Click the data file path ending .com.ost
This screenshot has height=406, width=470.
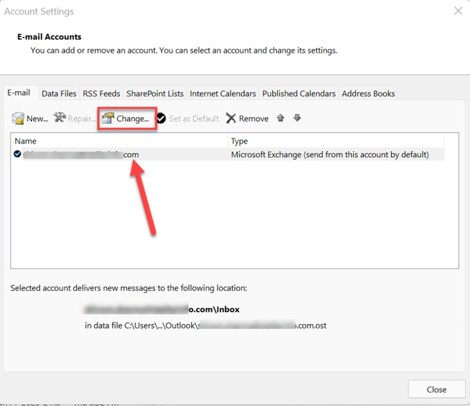pyautogui.click(x=205, y=325)
